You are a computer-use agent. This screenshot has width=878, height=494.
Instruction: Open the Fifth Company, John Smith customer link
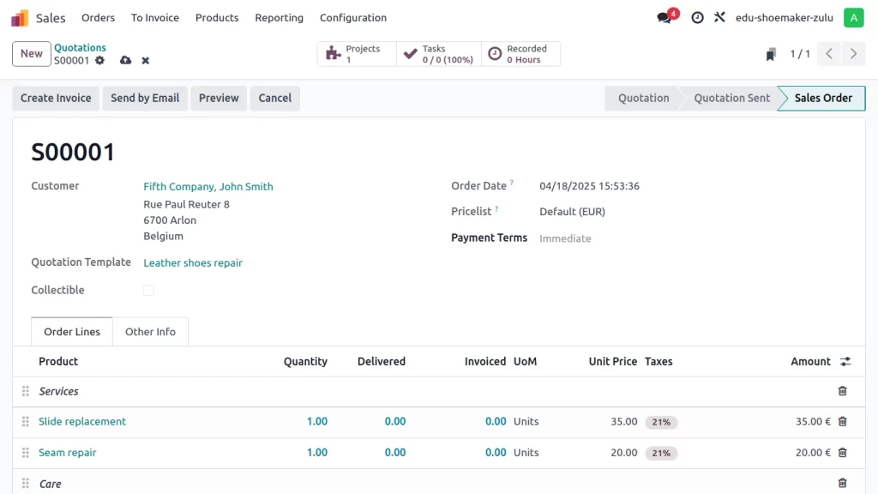coord(208,186)
